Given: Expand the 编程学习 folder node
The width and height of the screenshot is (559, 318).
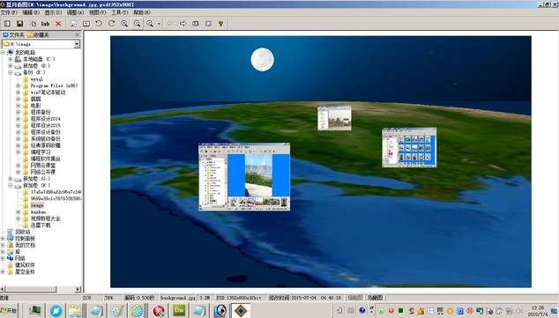Looking at the screenshot, I should click(19, 152).
